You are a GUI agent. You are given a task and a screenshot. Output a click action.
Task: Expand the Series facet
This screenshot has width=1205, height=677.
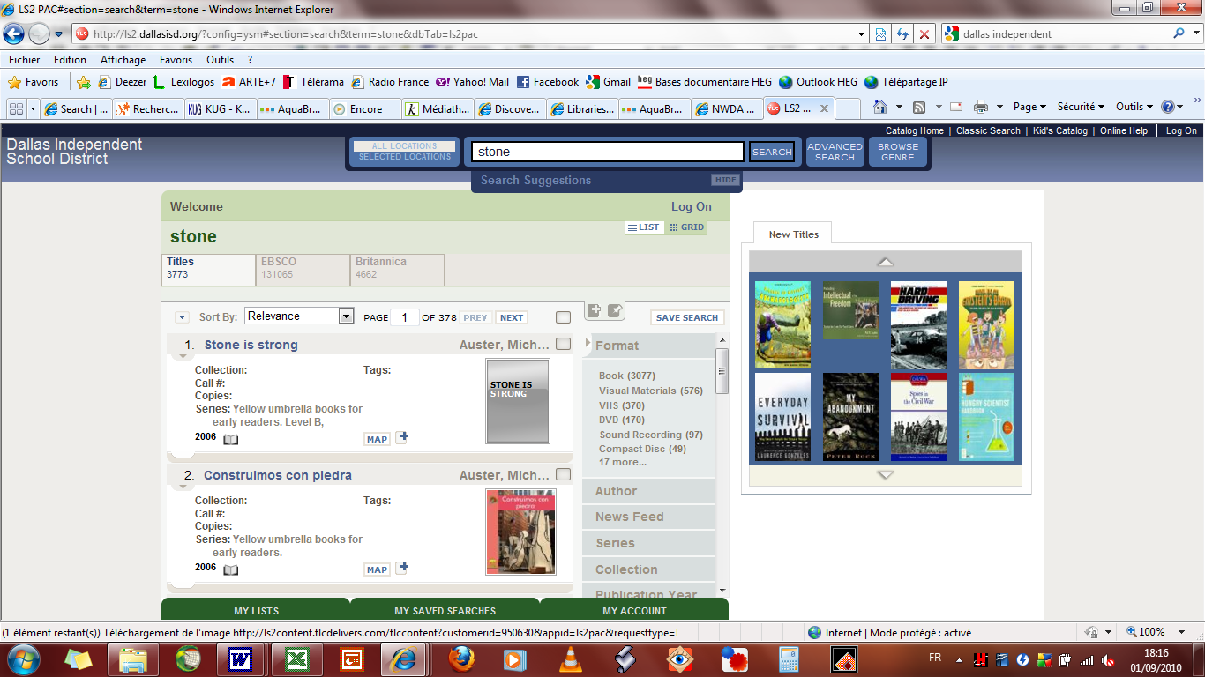pos(648,543)
